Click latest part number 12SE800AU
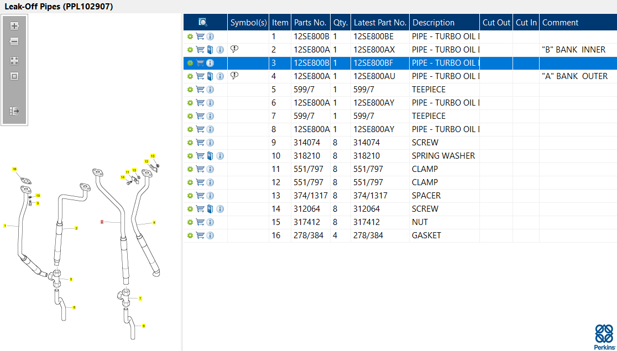This screenshot has width=617, height=351. pos(374,76)
